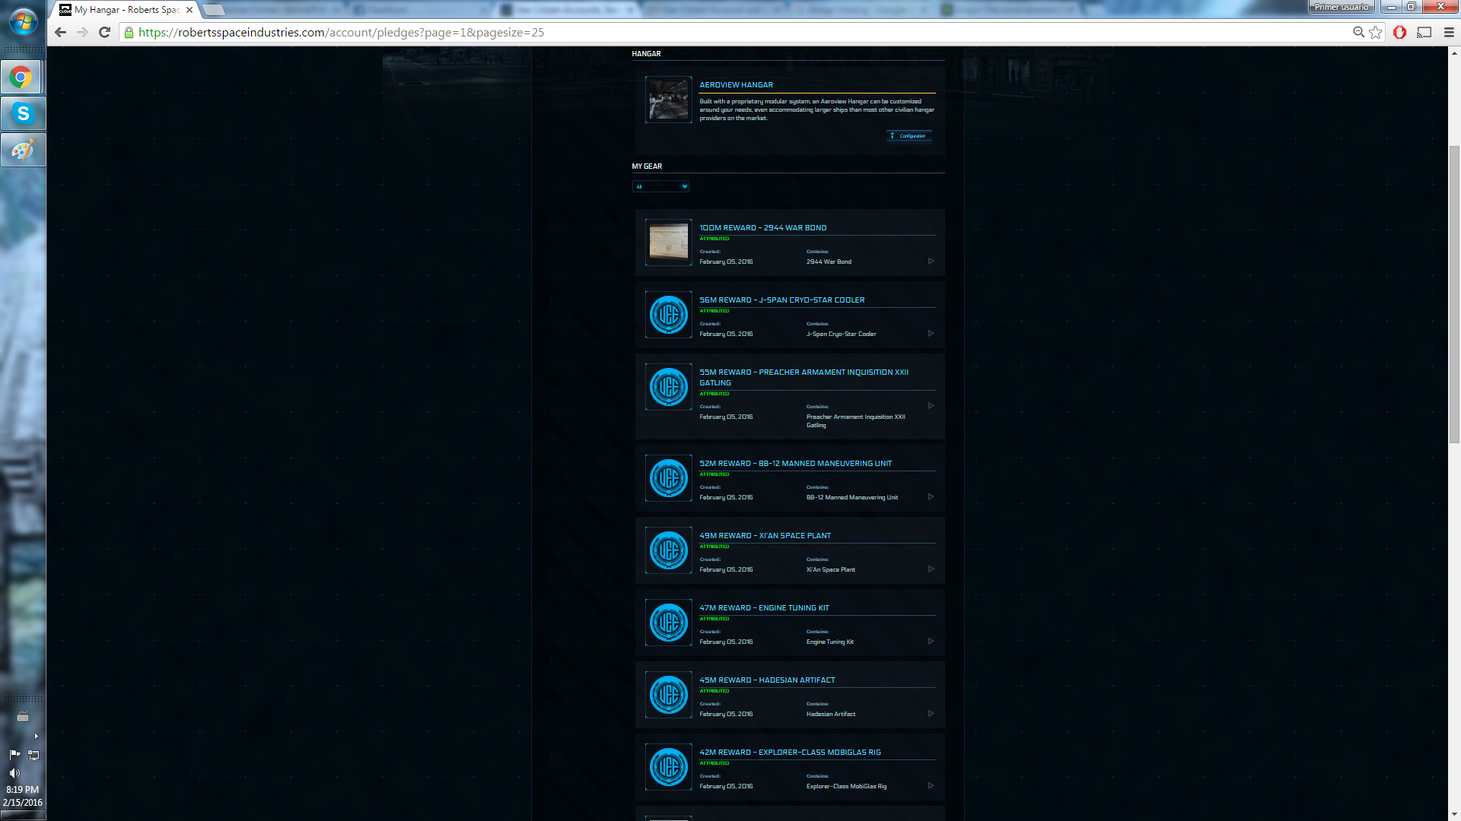Click the volume speaker tray icon
Screen dimensions: 1461x821
click(x=14, y=773)
